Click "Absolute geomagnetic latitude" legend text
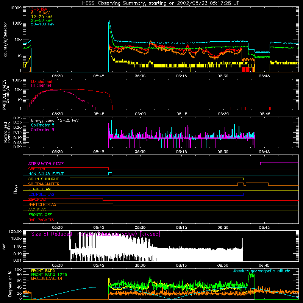303x303 pixels. coord(262,271)
